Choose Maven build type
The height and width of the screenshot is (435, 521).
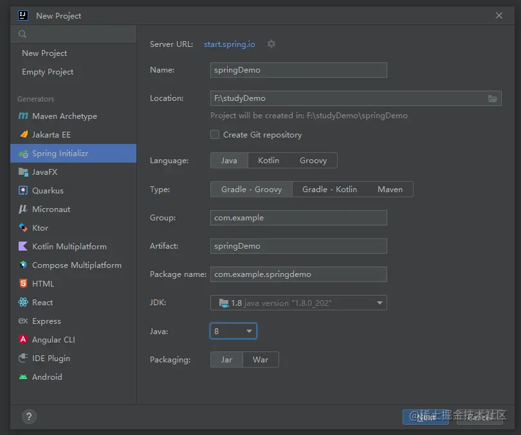pyautogui.click(x=390, y=190)
